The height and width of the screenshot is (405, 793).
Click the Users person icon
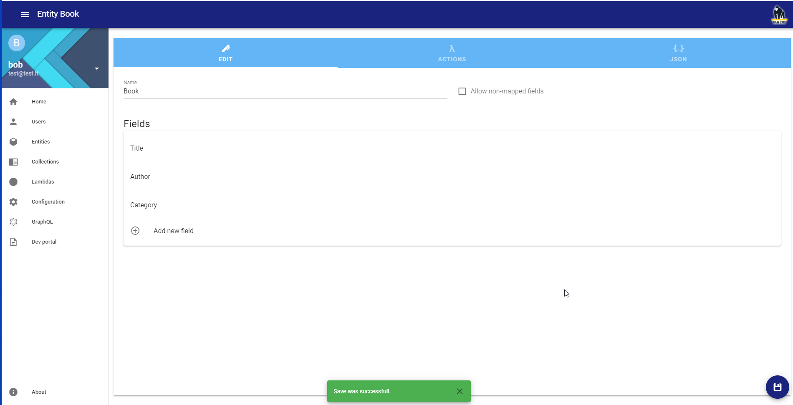pos(13,122)
